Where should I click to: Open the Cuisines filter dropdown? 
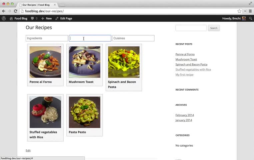click(x=133, y=38)
